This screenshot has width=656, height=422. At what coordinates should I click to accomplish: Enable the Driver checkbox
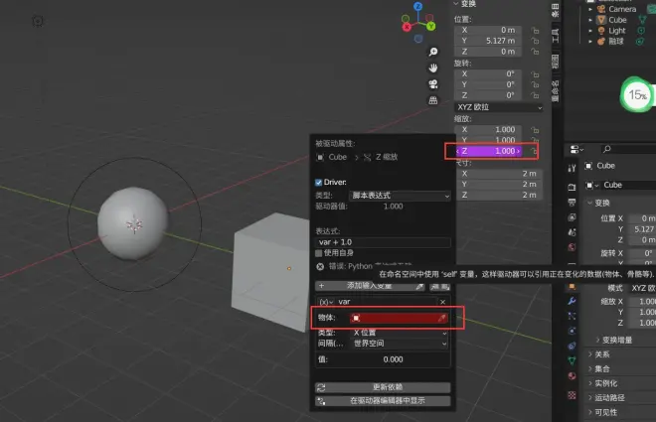(319, 183)
